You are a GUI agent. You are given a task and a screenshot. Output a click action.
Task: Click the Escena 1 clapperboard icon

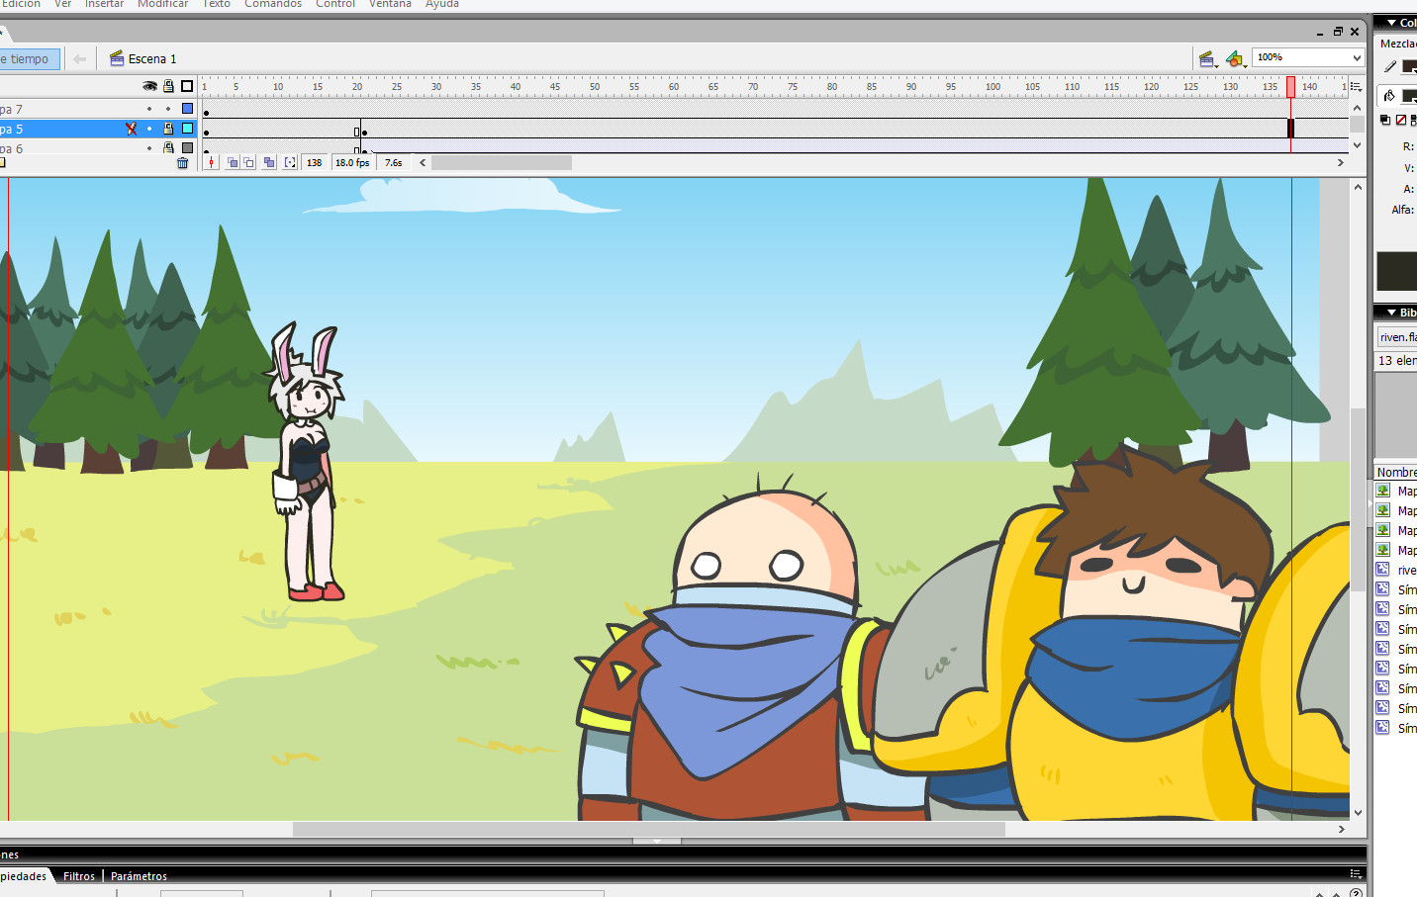click(117, 58)
